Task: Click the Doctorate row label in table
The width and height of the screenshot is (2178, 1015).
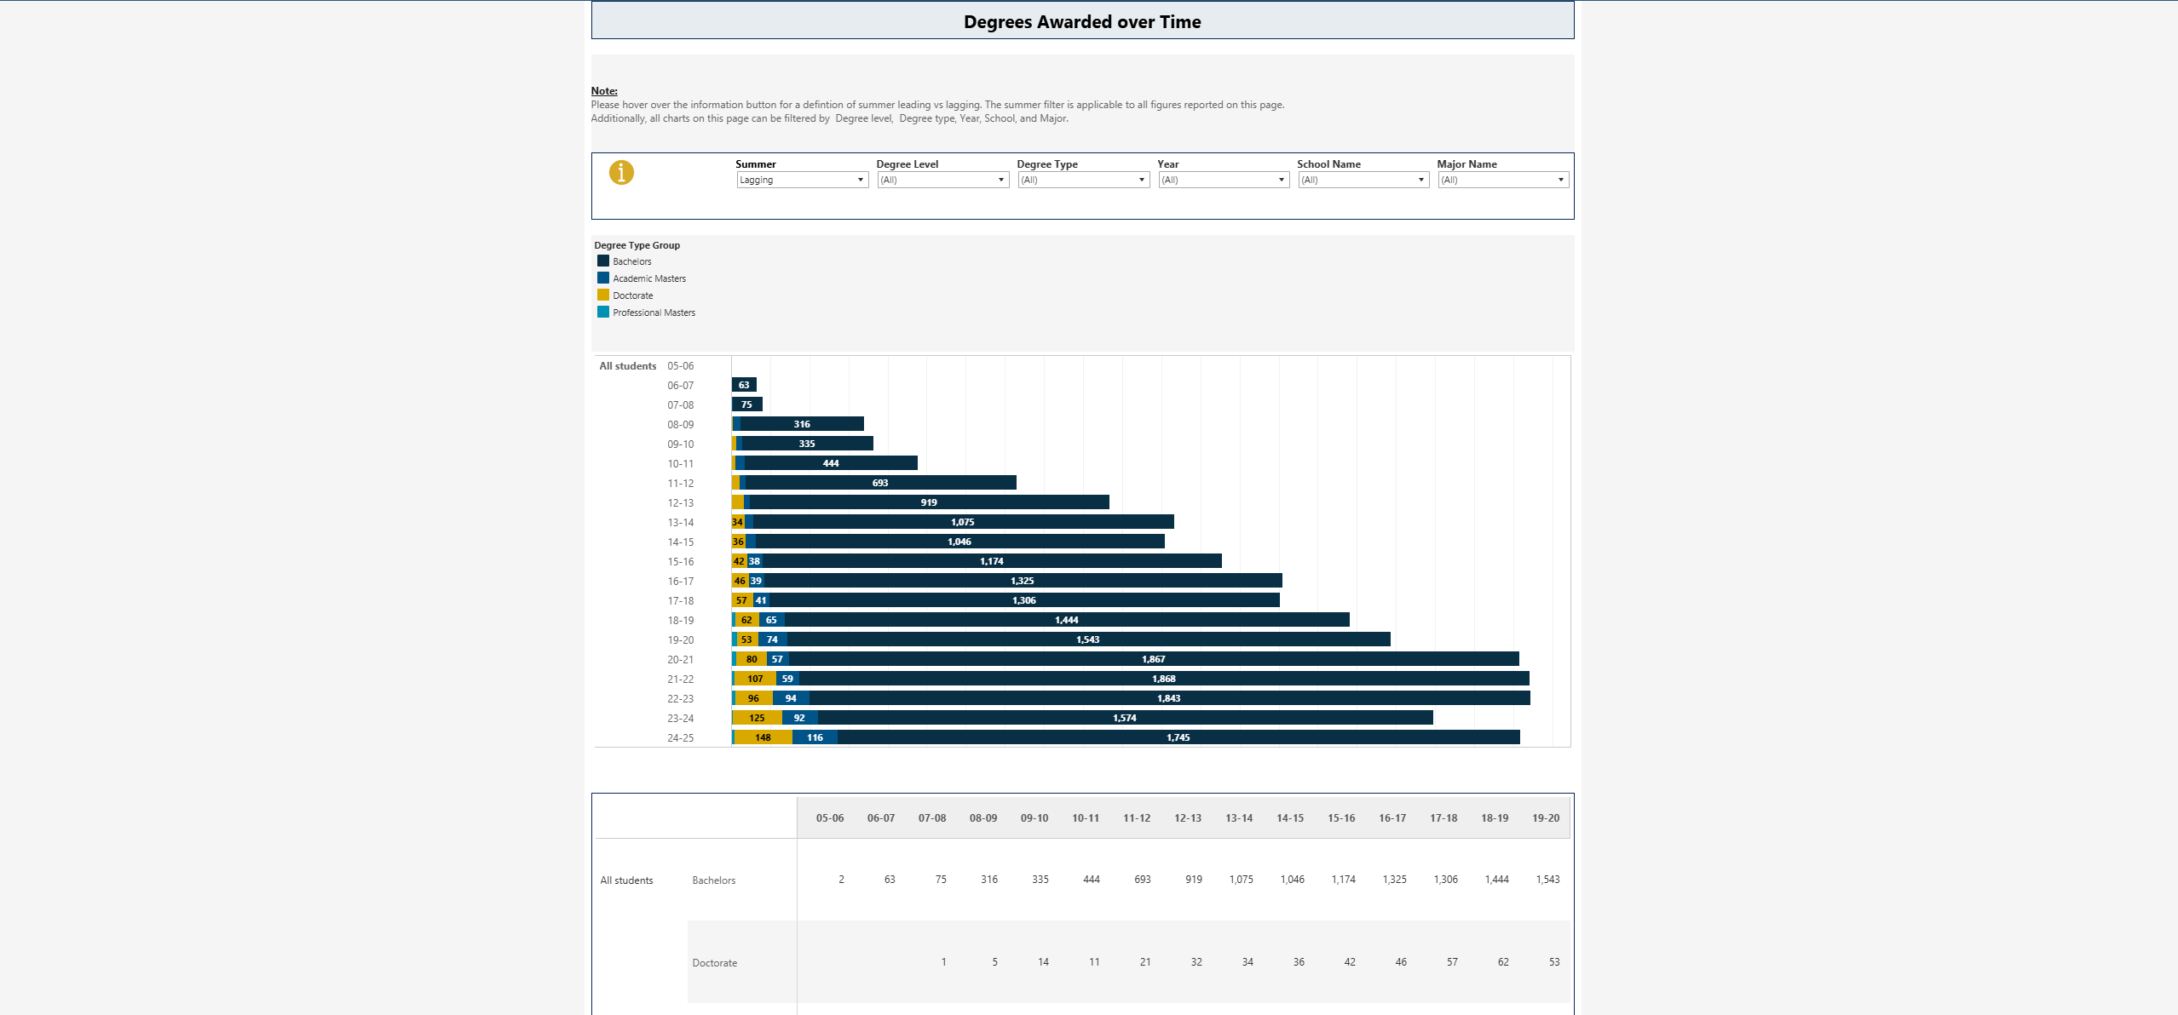Action: 714,963
